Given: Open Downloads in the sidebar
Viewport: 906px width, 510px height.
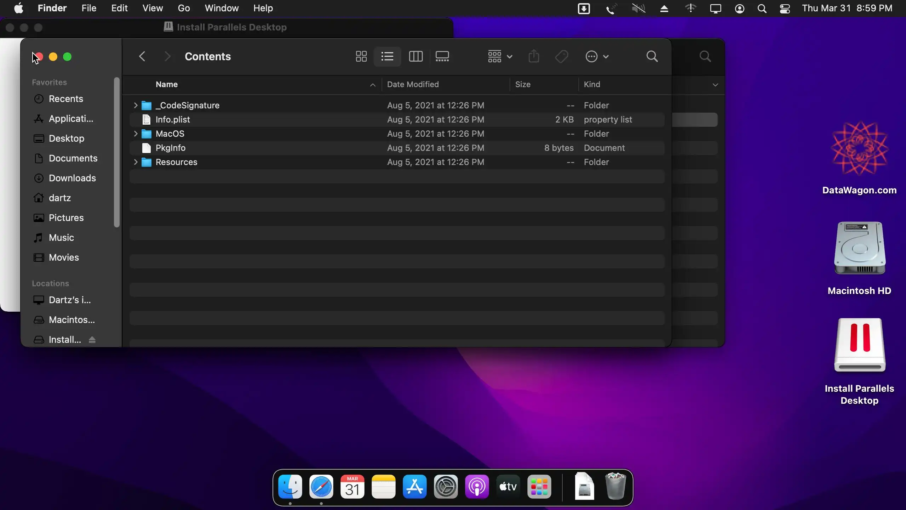Looking at the screenshot, I should coord(72,178).
